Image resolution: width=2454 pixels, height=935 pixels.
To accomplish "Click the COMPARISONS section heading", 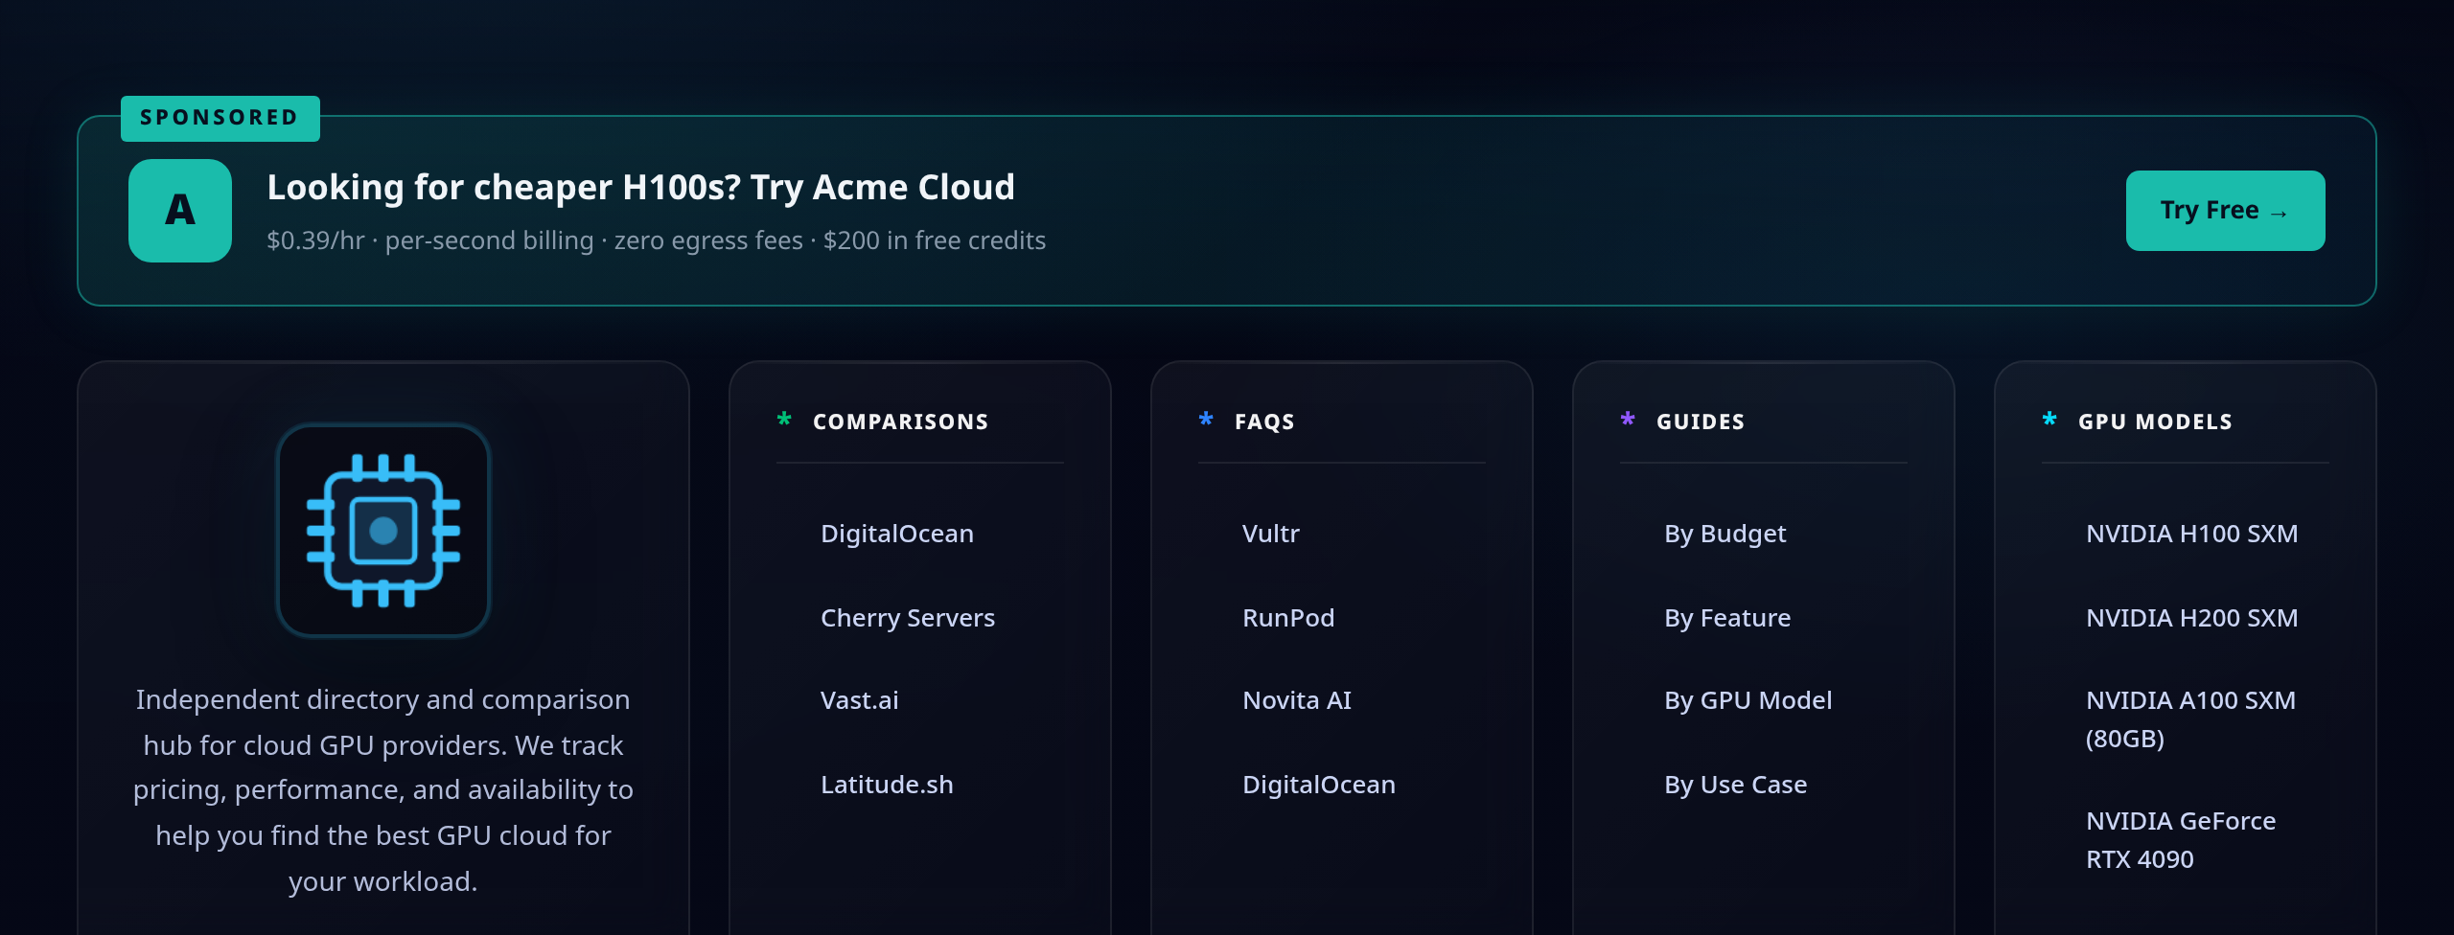I will click(901, 422).
